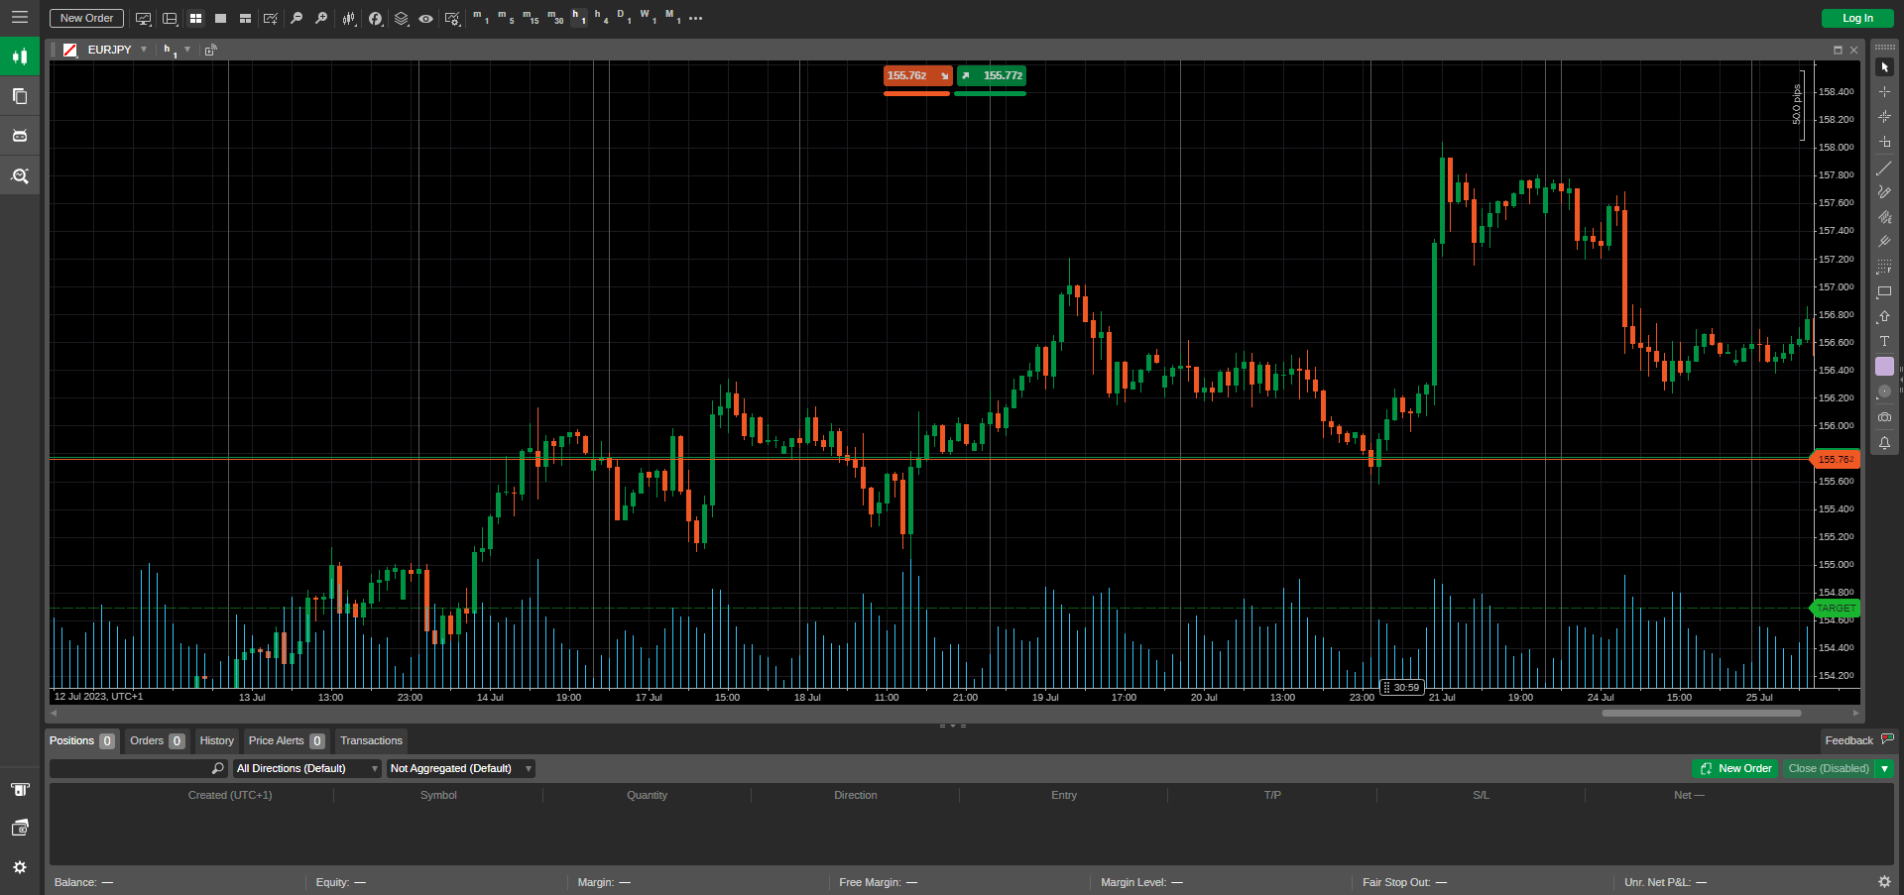Viewport: 1904px width, 895px height.
Task: Toggle the side panel layout icon
Action: click(x=170, y=19)
